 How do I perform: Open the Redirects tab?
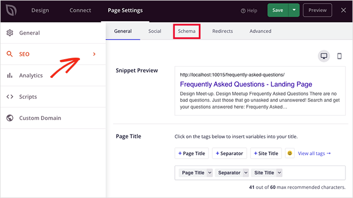222,31
